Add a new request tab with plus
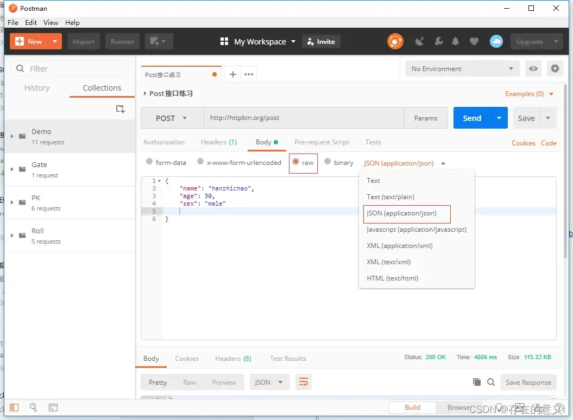Image resolution: width=573 pixels, height=420 pixels. (x=233, y=74)
